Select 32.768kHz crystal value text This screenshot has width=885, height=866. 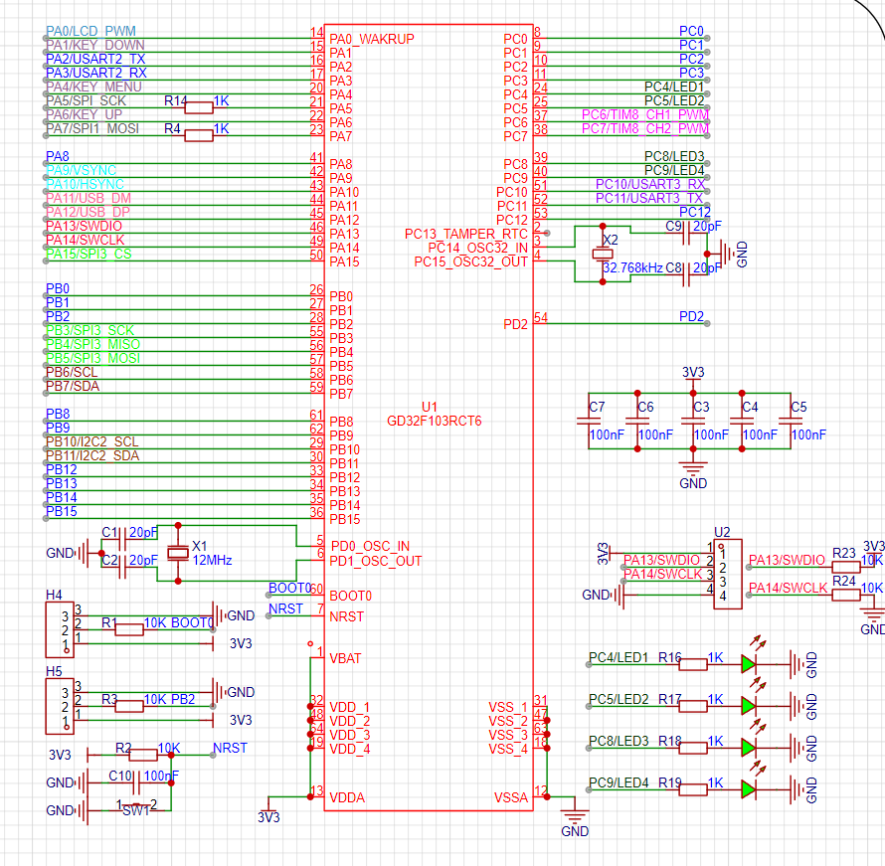632,268
